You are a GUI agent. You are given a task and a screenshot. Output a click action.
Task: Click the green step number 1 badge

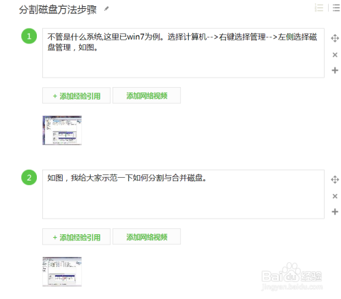(29, 36)
